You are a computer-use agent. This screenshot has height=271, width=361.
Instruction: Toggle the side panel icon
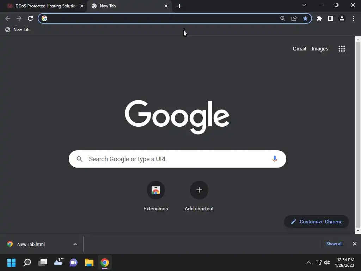[331, 18]
